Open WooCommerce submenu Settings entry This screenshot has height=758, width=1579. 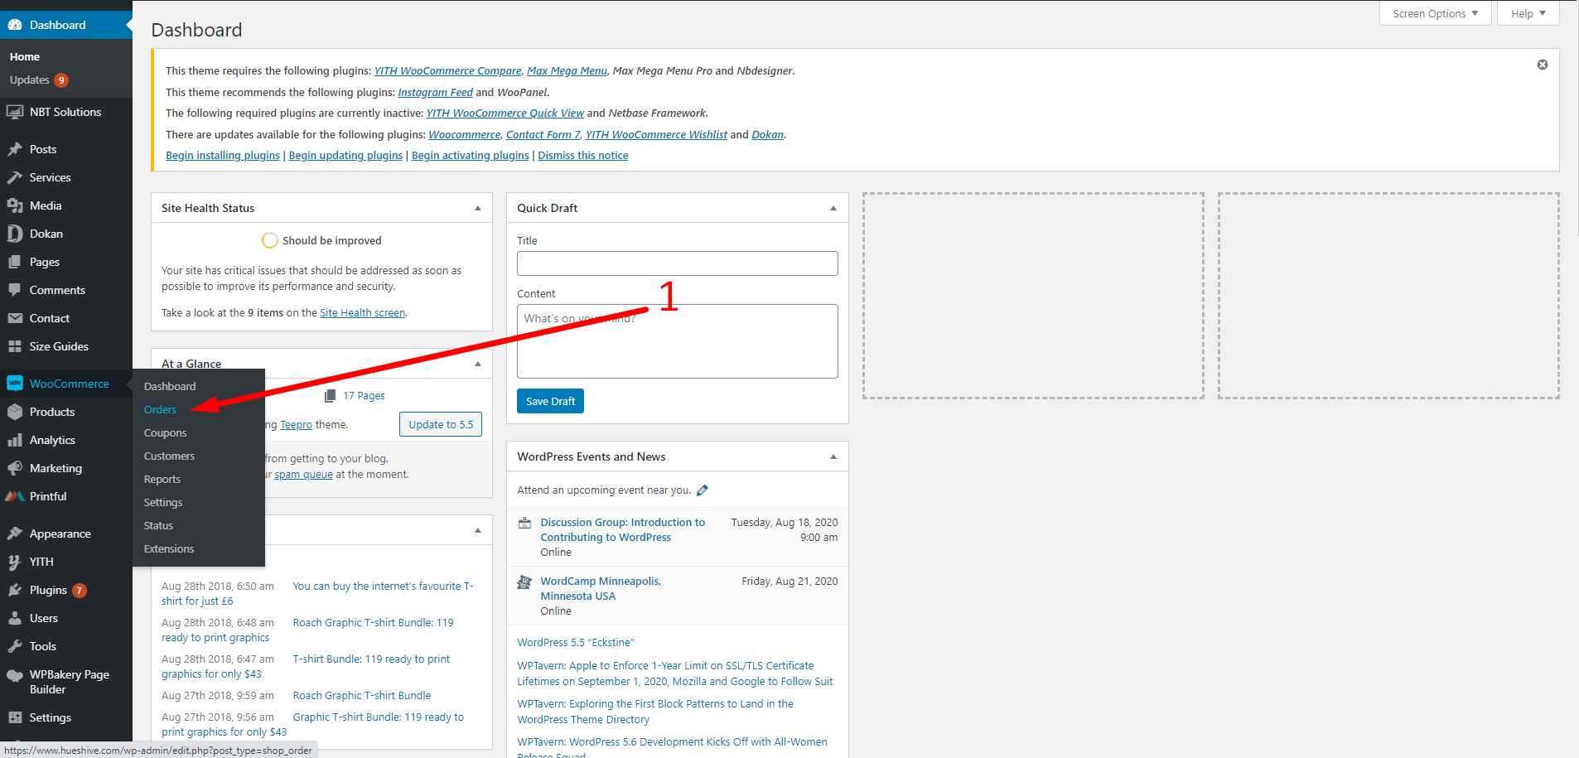click(163, 502)
